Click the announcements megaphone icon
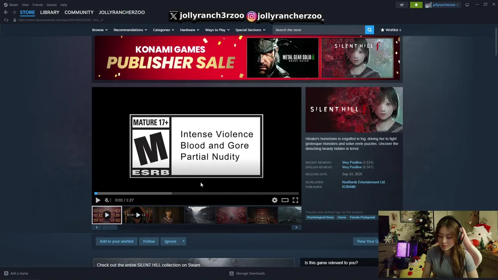498x280 pixels. (x=402, y=5)
